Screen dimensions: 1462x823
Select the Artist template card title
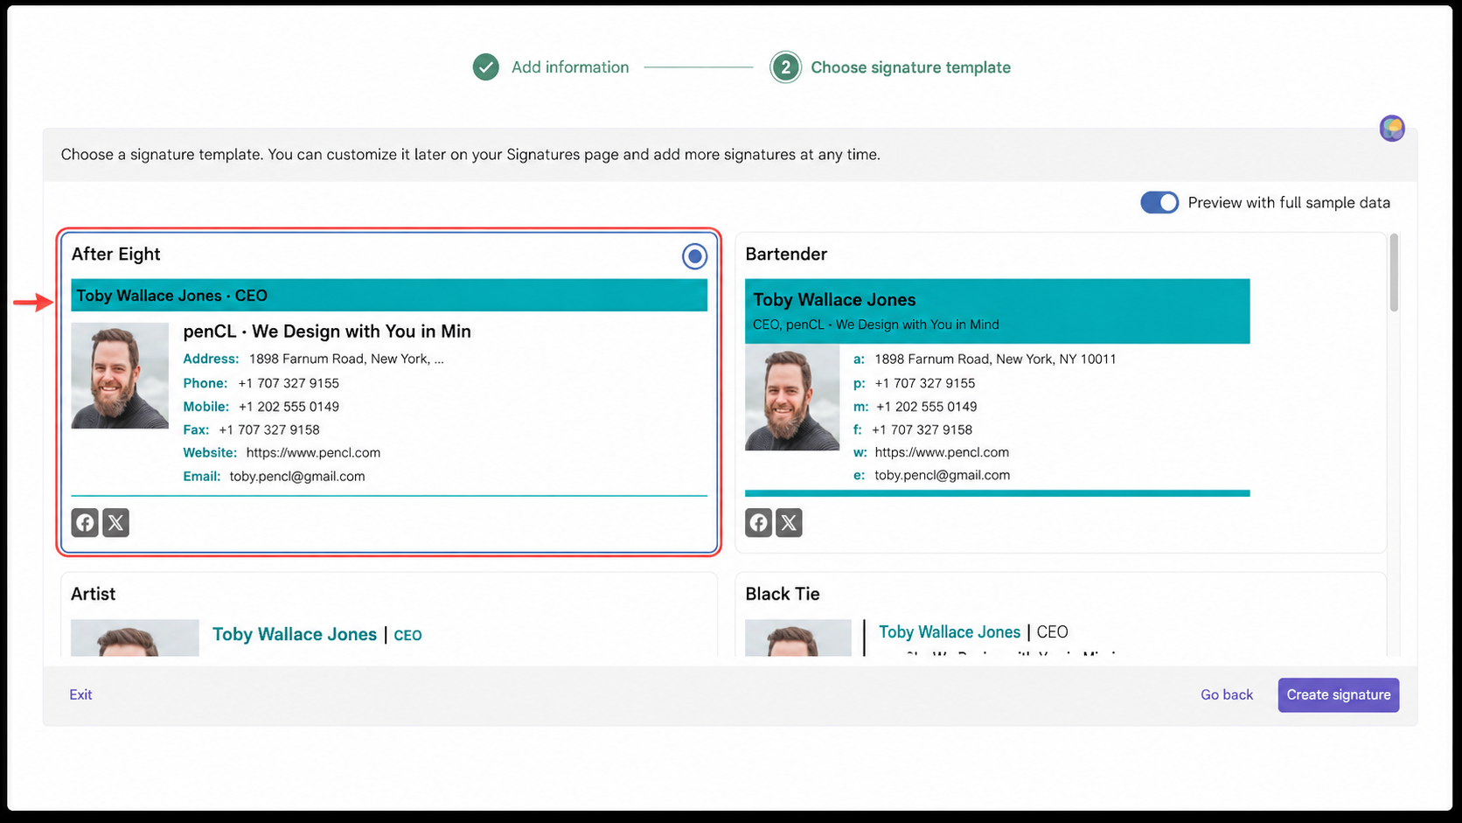pos(93,594)
